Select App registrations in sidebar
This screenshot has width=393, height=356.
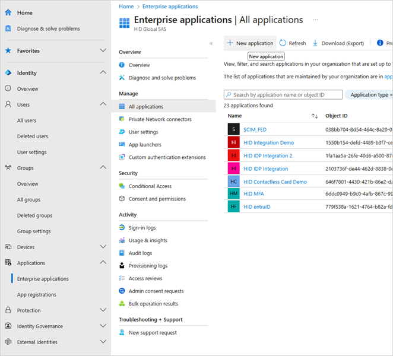(37, 294)
